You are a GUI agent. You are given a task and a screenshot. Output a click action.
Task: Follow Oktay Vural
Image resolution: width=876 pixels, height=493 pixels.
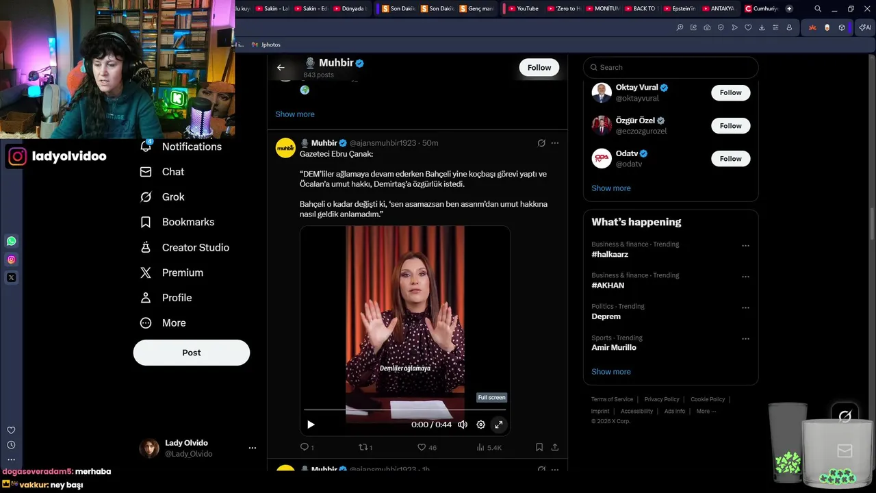pos(730,92)
